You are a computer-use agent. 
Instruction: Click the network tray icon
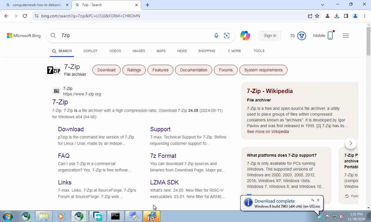point(335,217)
